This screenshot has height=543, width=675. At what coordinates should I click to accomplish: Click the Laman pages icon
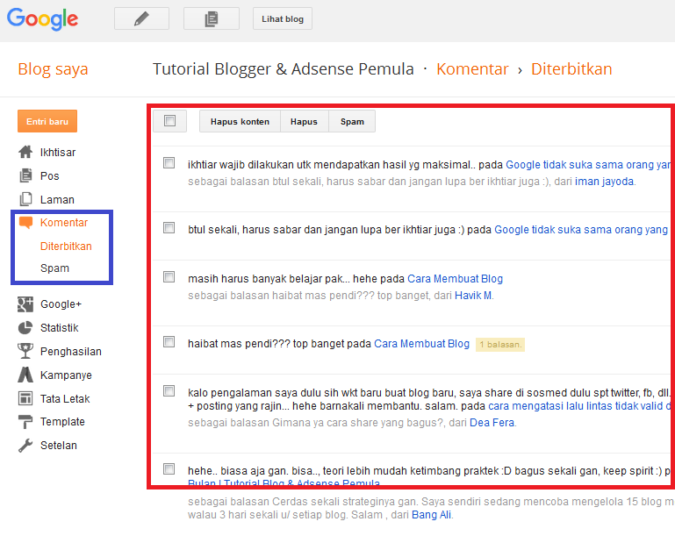(x=25, y=199)
